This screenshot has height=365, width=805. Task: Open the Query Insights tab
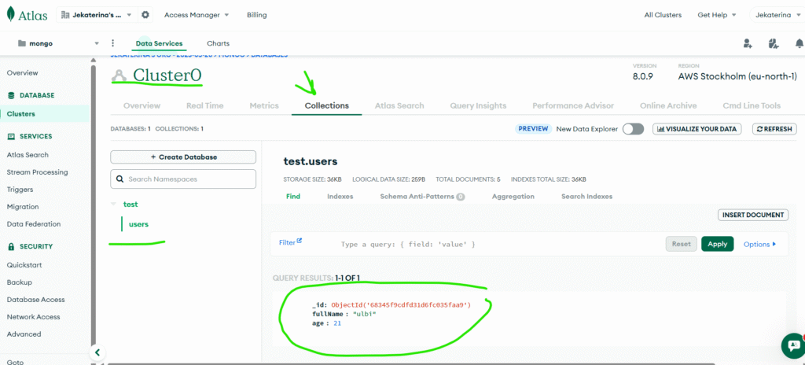click(478, 105)
